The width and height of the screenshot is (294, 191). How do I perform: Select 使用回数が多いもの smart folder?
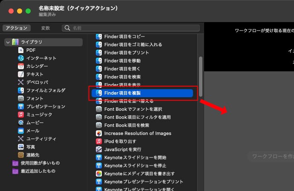tap(40, 163)
